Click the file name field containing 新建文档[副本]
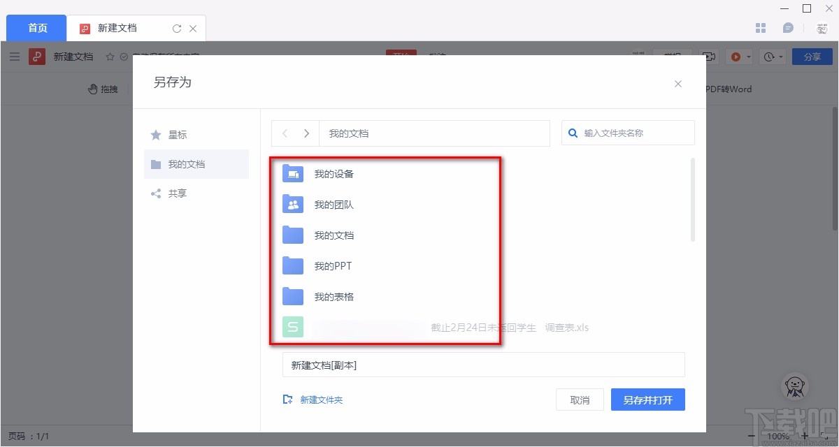The width and height of the screenshot is (839, 447). pyautogui.click(x=482, y=365)
